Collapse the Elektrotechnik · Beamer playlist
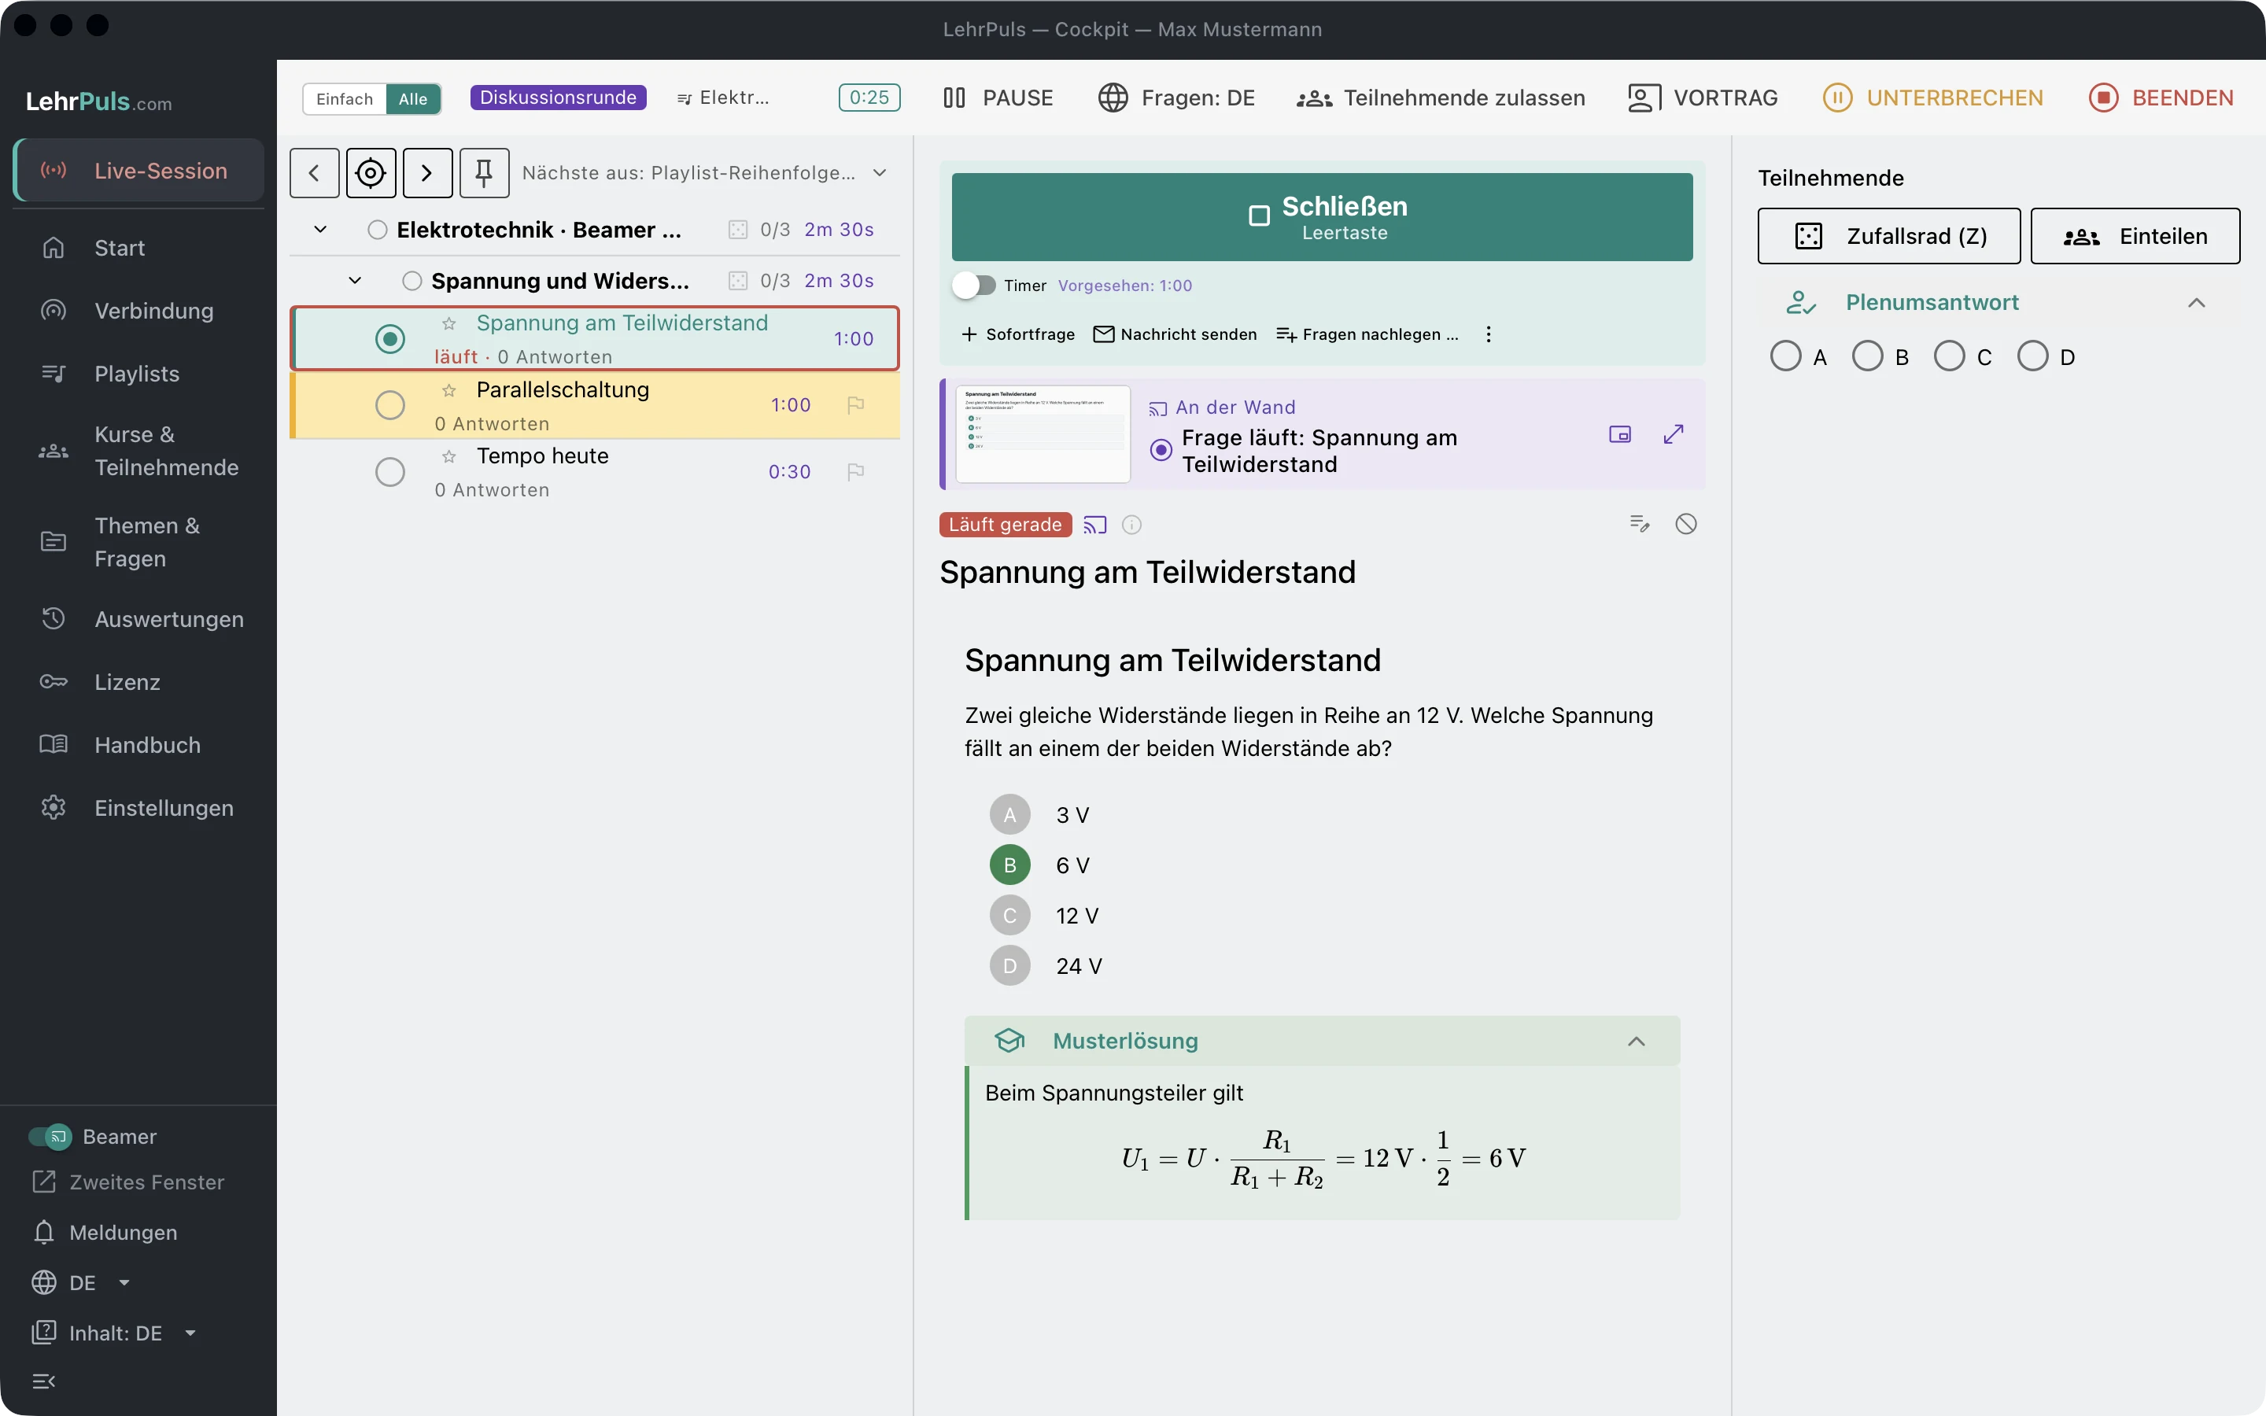Screen dimensions: 2266x1416 coord(320,230)
